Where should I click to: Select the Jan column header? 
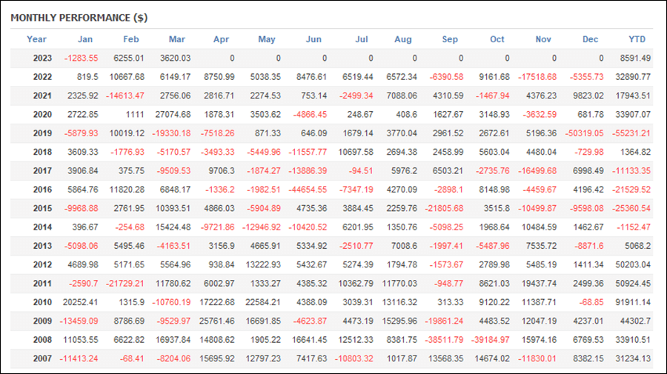click(85, 39)
